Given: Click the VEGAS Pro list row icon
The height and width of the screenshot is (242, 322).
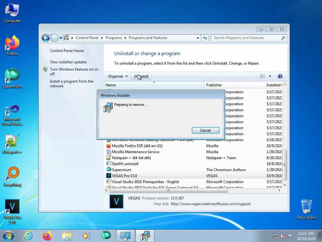Looking at the screenshot, I should point(108,176).
